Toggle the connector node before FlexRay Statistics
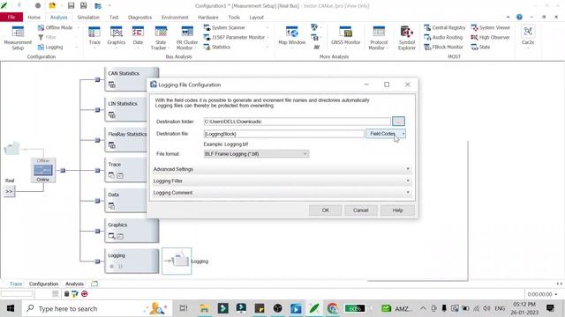 tap(97, 140)
